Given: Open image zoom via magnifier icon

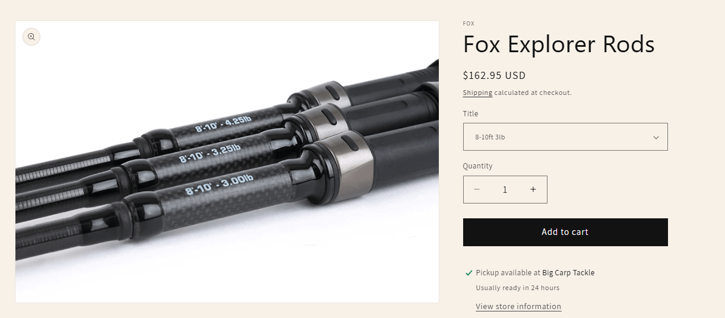Looking at the screenshot, I should (31, 37).
